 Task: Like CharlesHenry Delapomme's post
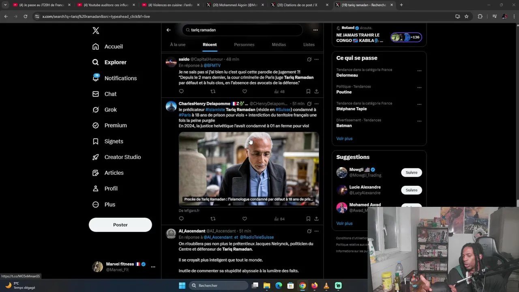click(244, 219)
